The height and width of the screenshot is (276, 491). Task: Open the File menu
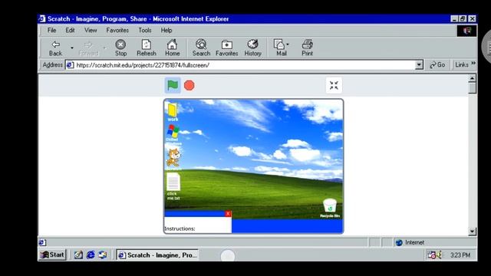pyautogui.click(x=51, y=31)
